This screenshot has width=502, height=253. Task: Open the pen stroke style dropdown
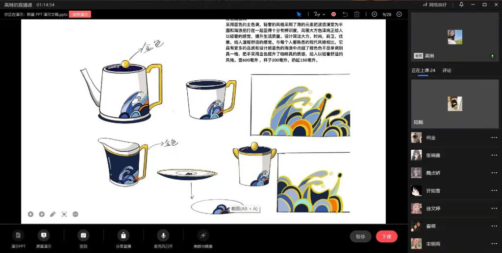click(324, 14)
